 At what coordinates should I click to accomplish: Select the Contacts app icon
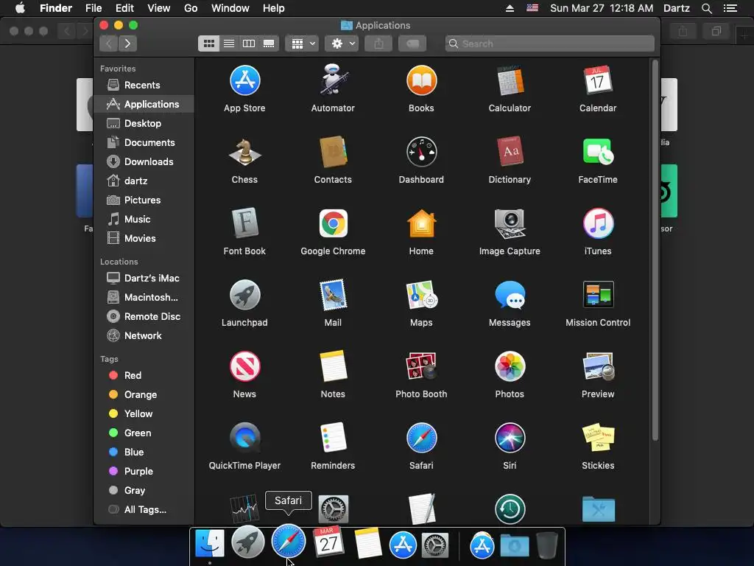[x=333, y=152]
